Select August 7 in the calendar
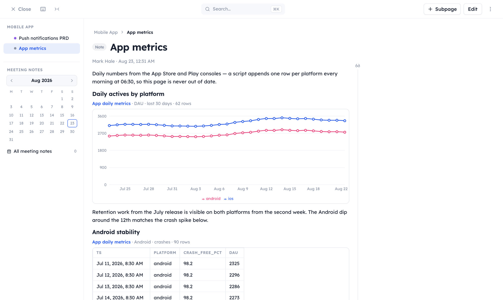The image size is (503, 300). pos(52,107)
